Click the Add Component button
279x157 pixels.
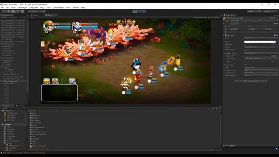pos(251,81)
